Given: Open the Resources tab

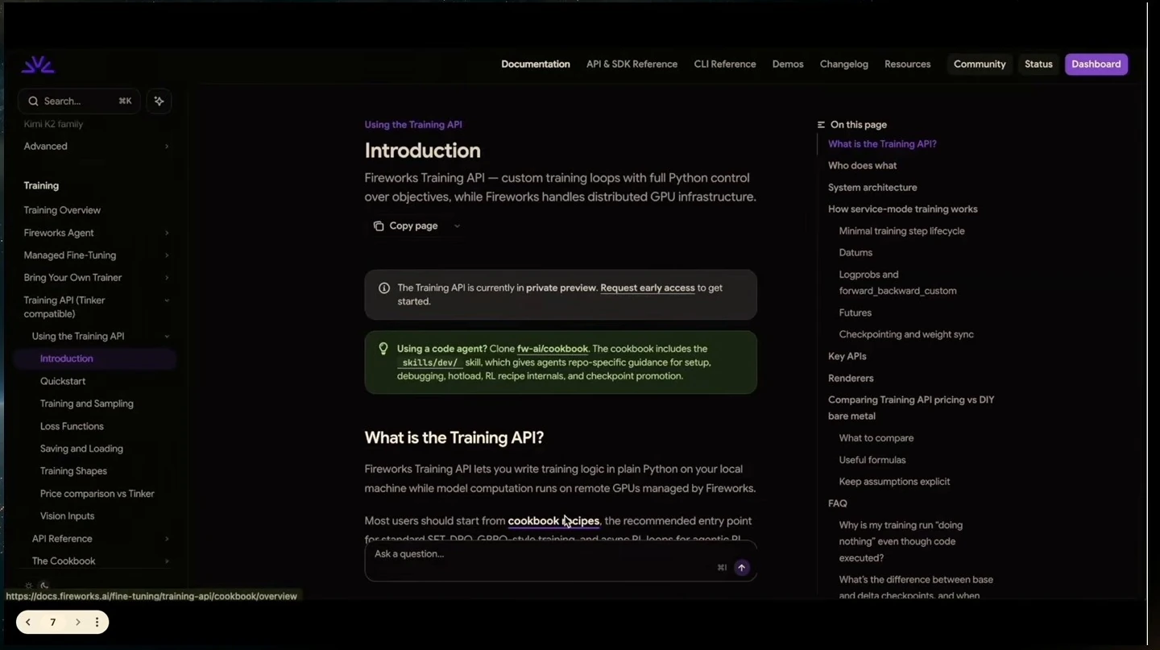Looking at the screenshot, I should coord(908,64).
